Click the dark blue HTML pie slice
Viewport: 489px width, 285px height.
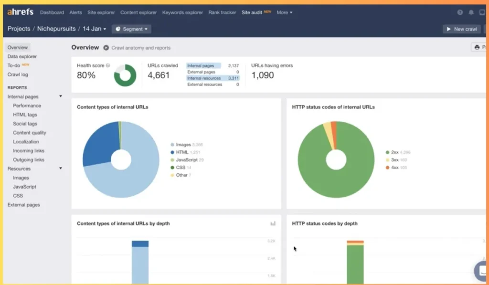coord(100,144)
